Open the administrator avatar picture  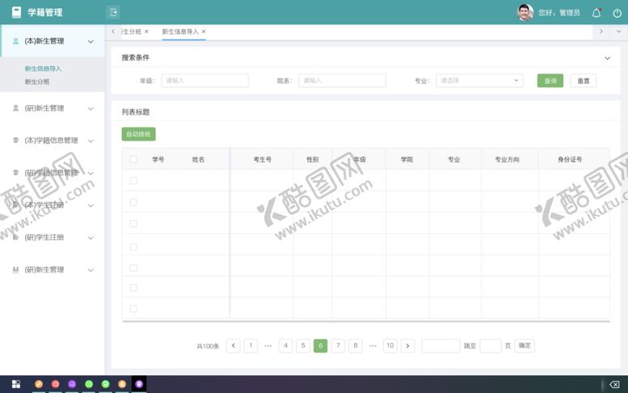pyautogui.click(x=525, y=12)
